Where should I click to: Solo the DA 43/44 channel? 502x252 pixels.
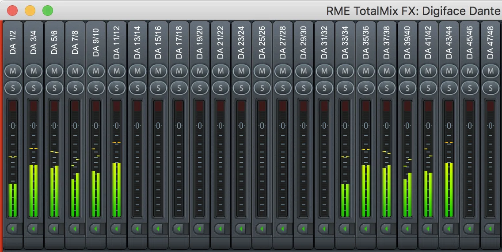tap(449, 88)
